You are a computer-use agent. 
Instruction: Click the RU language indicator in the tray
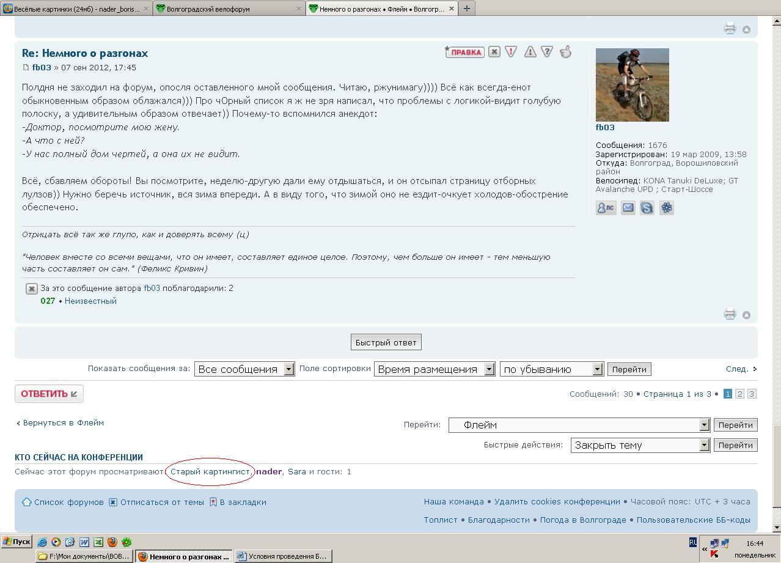pos(692,542)
